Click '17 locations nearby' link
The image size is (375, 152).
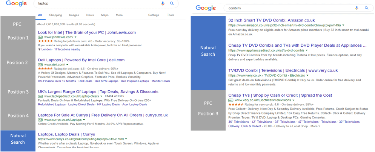click(67, 49)
